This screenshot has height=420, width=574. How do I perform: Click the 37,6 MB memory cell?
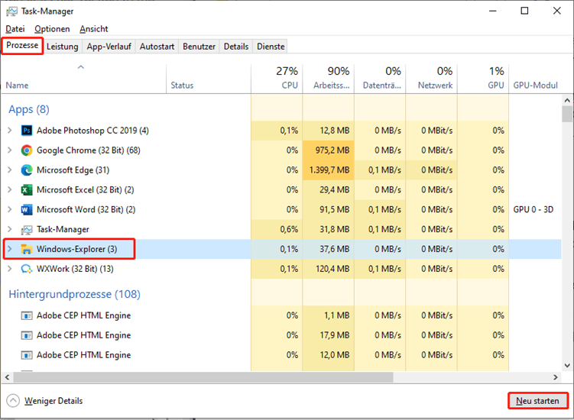329,249
